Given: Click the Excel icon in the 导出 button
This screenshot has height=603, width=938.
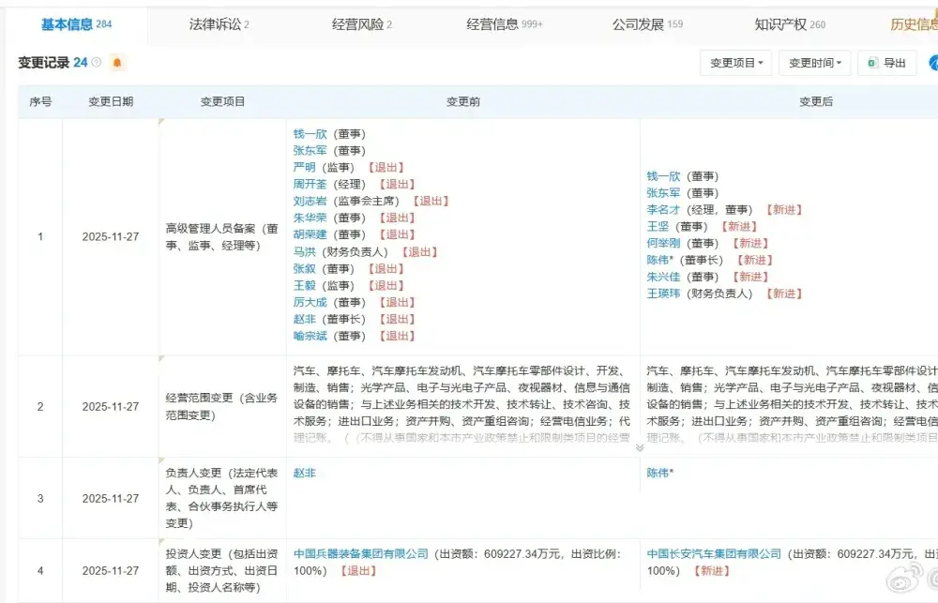Looking at the screenshot, I should coord(872,63).
